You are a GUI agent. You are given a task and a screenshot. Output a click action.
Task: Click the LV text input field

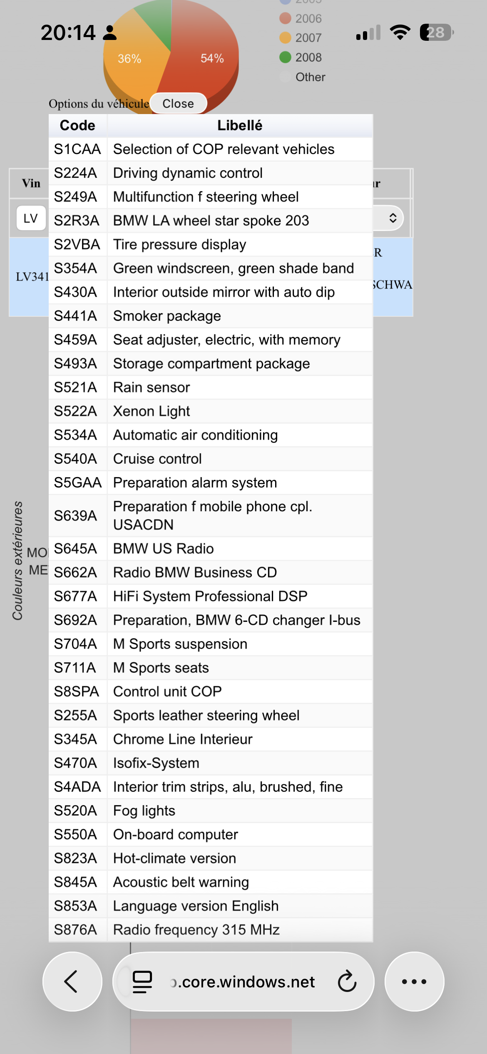point(31,218)
